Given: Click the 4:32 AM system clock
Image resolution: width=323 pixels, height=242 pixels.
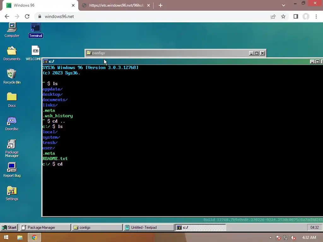Looking at the screenshot, I should (309, 238).
